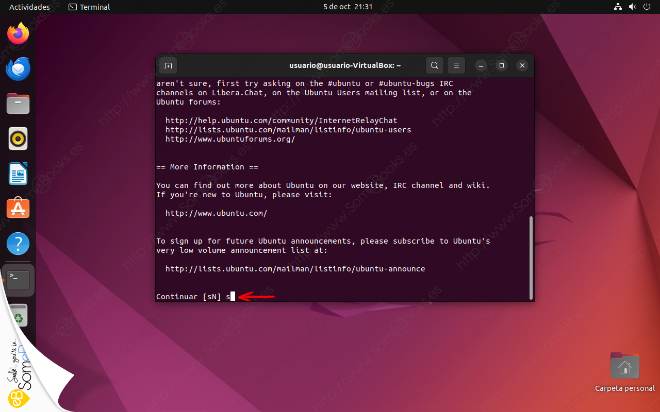Open a new terminal tab
The width and height of the screenshot is (660, 412).
[x=168, y=65]
